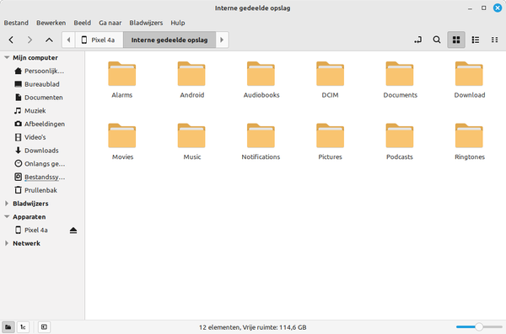Open the Android folder
Viewport: 506px width, 334px height.
191,80
